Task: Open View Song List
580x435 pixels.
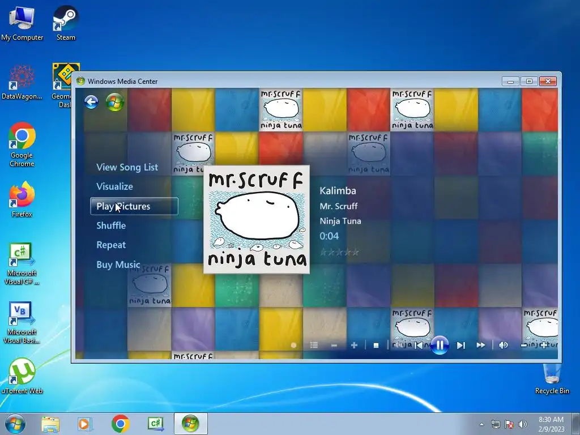Action: pyautogui.click(x=127, y=167)
